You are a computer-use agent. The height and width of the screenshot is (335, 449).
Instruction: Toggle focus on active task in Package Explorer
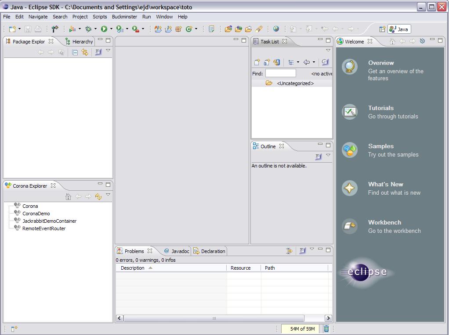[98, 52]
